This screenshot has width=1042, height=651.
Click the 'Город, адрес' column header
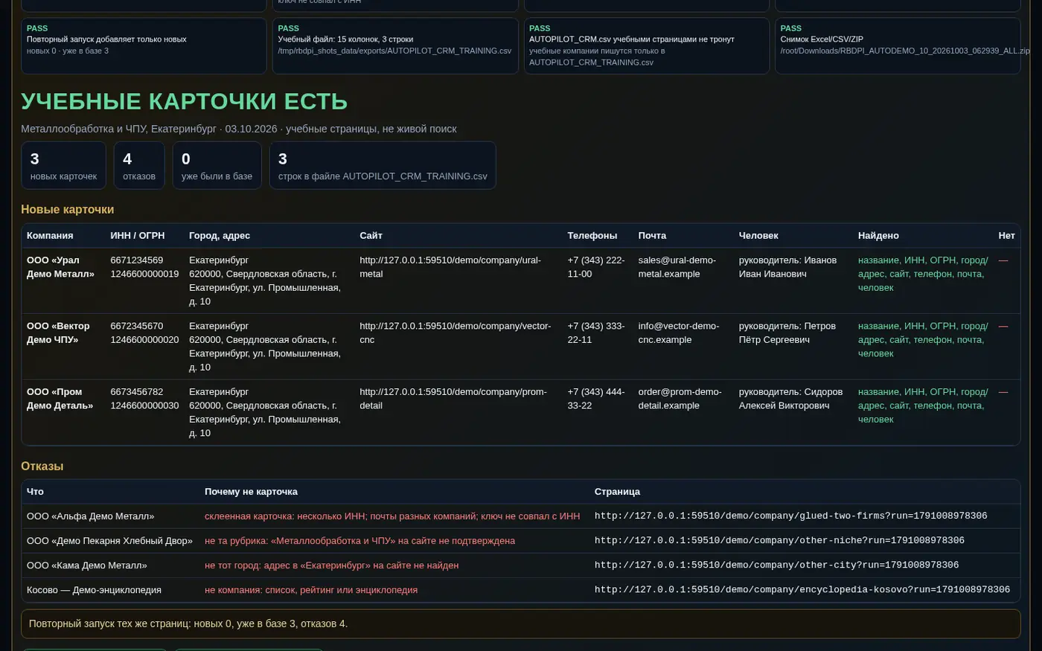pos(220,236)
